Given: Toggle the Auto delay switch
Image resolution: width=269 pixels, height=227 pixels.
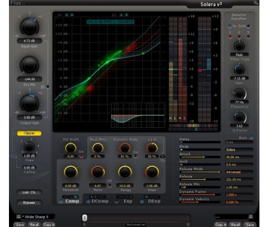Looking at the screenshot, I should tap(251, 137).
